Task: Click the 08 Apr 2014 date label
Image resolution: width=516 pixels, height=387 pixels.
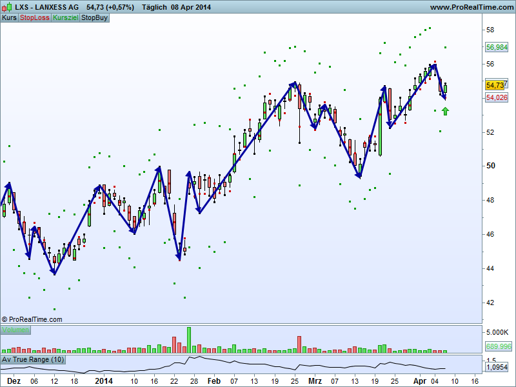Action: point(191,7)
